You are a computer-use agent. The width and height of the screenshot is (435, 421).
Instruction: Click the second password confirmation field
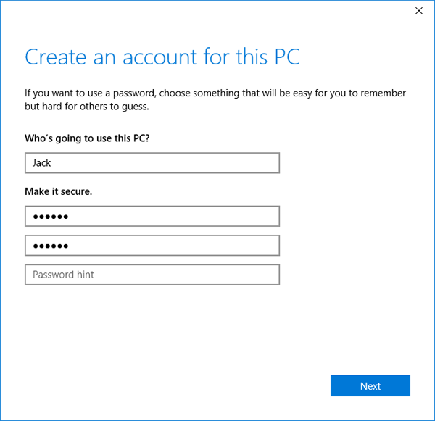tap(152, 246)
